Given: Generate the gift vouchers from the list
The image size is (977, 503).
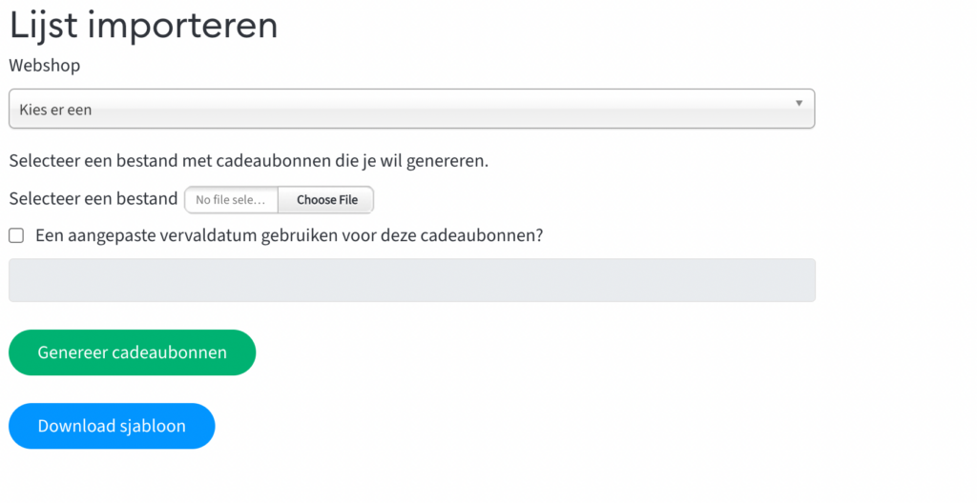Looking at the screenshot, I should click(x=132, y=352).
